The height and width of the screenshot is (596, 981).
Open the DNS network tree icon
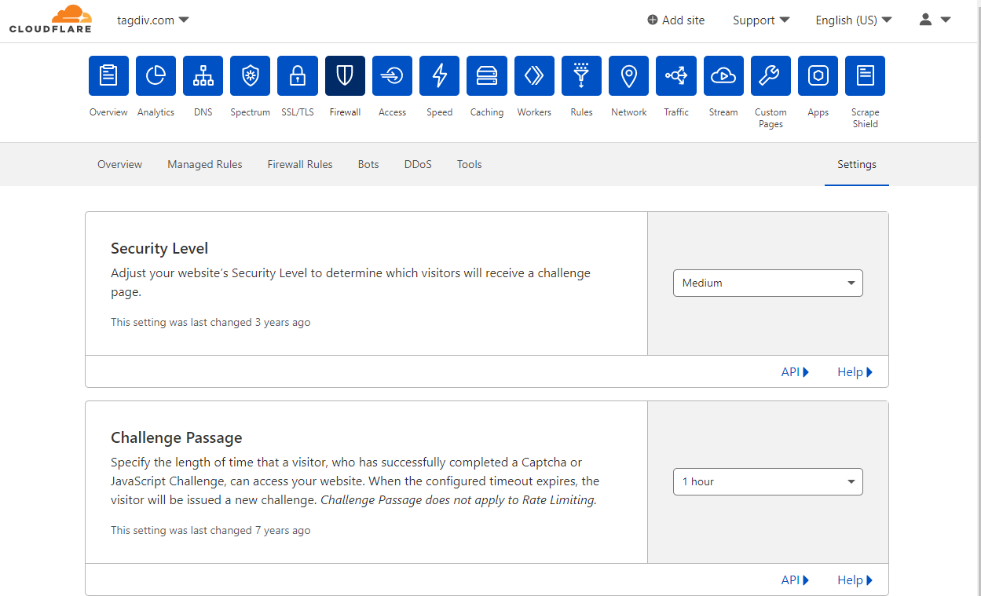coord(203,75)
